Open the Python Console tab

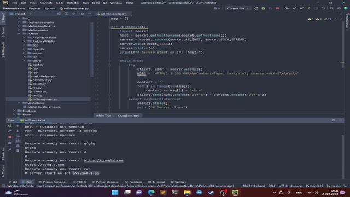coord(105,182)
